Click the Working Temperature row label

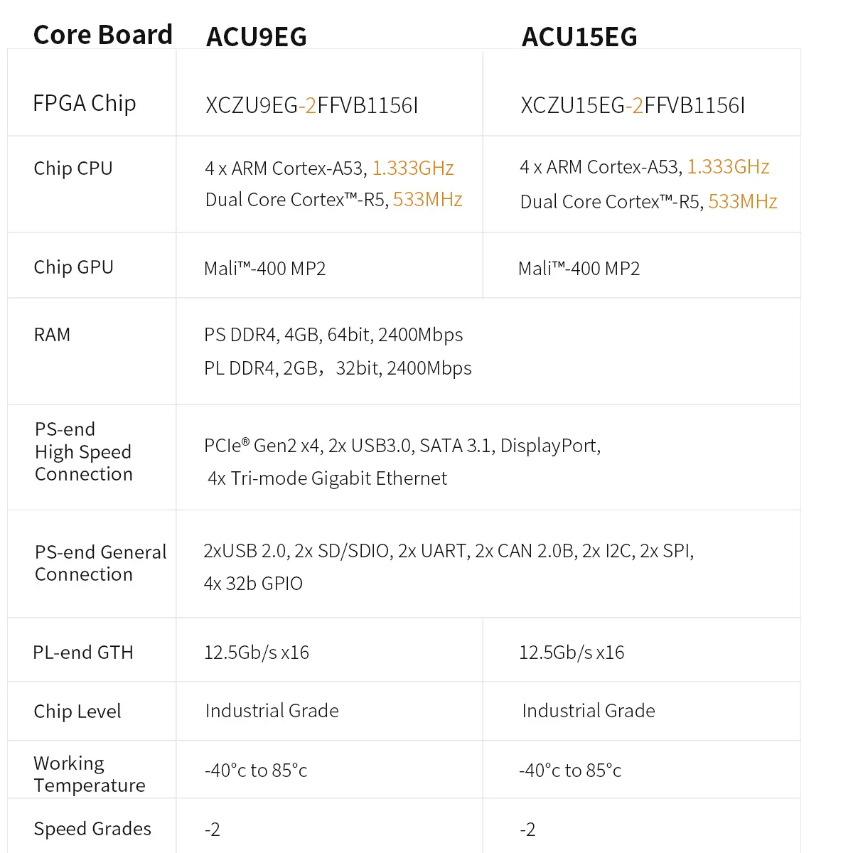(x=89, y=774)
